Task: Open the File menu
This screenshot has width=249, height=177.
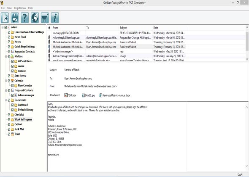Action: tap(3, 8)
